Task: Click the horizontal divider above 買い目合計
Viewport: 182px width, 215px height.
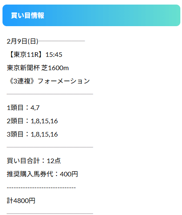Action: [50, 147]
